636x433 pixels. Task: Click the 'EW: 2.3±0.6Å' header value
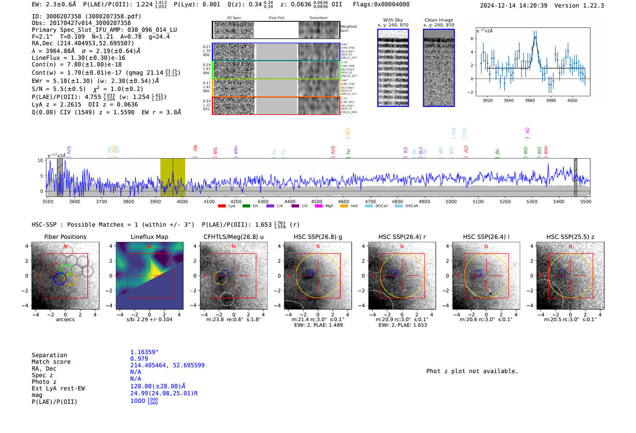tap(54, 5)
